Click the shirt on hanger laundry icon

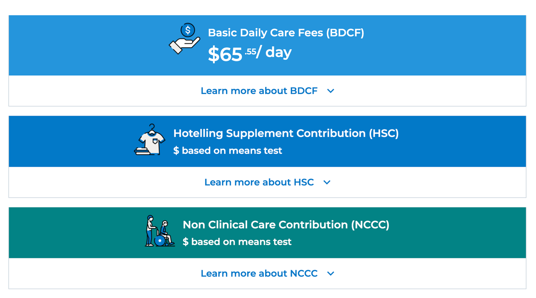[150, 140]
